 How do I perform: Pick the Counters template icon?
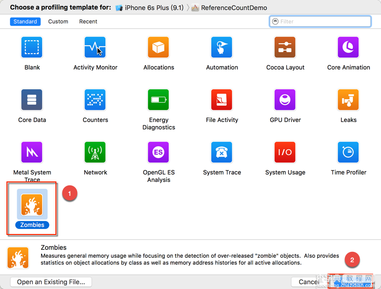(95, 100)
